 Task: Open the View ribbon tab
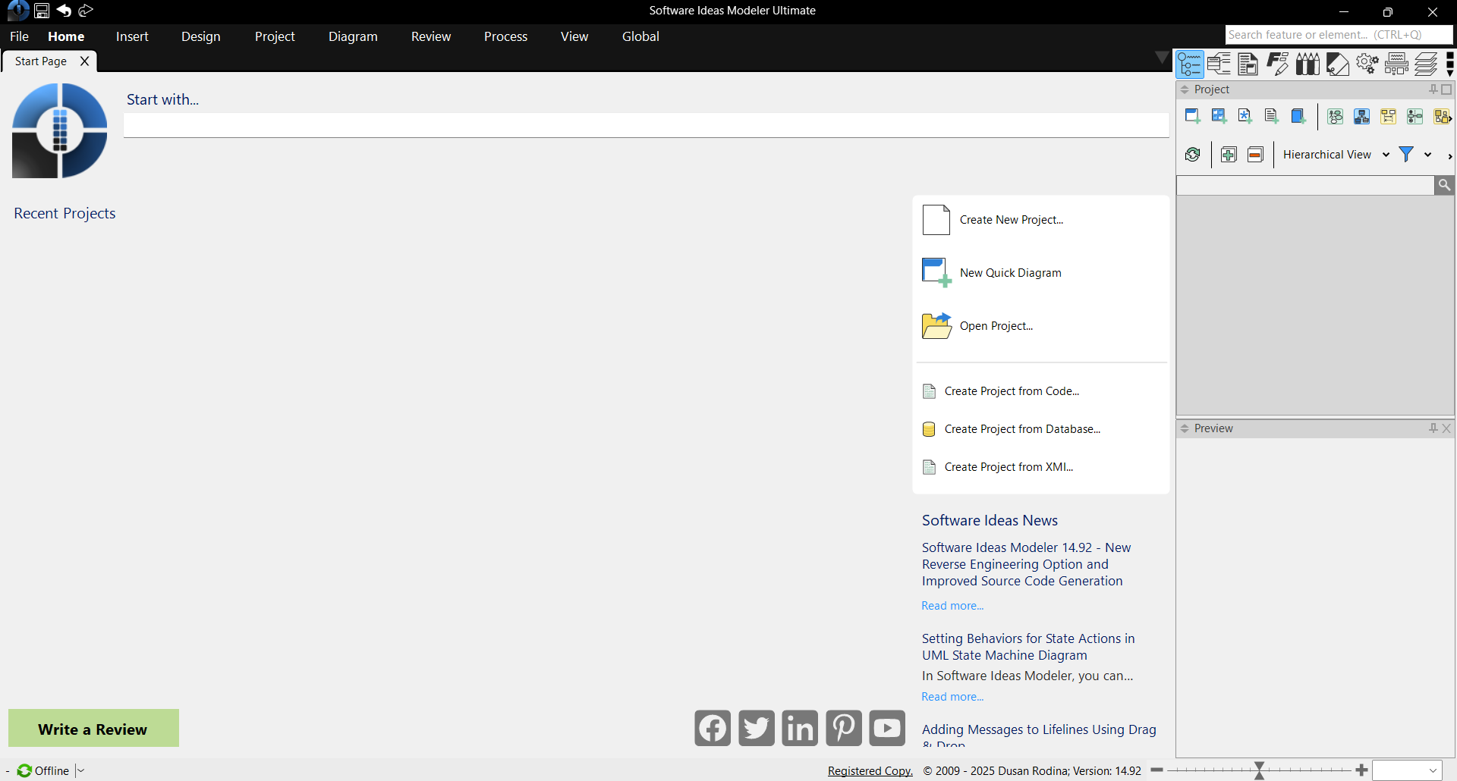coord(574,36)
